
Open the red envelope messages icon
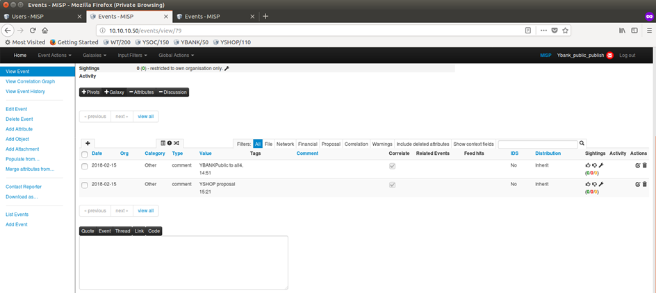point(610,55)
